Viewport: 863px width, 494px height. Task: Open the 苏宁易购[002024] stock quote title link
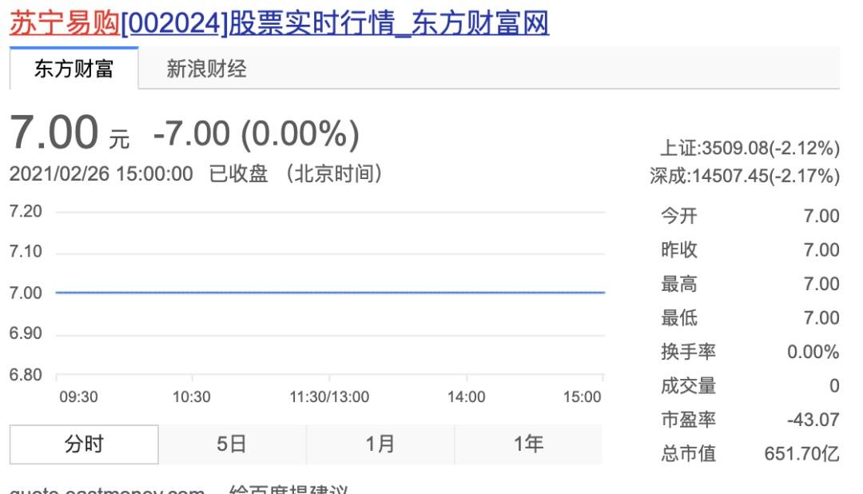[279, 24]
